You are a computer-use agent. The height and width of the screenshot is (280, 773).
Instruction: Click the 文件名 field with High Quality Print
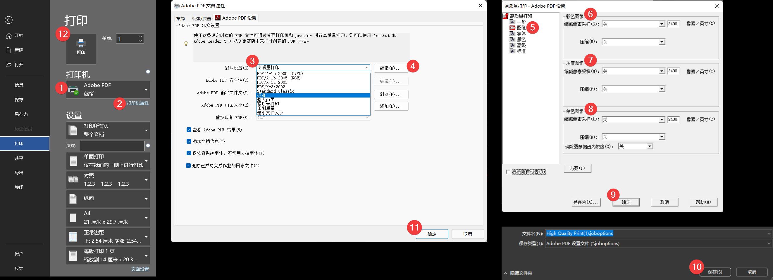click(658, 233)
